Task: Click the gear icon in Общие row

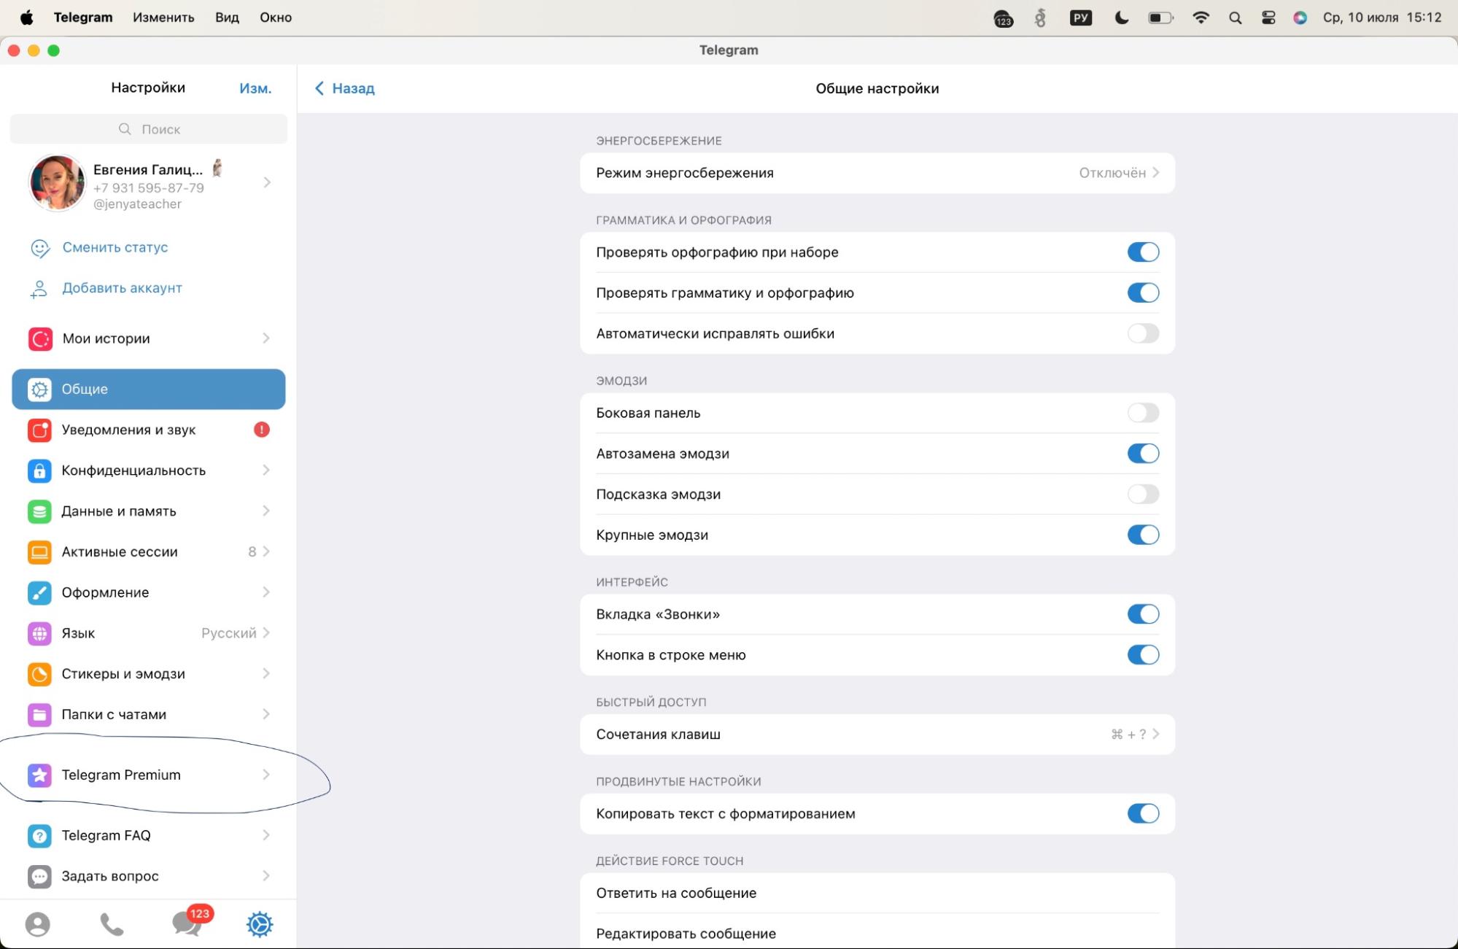Action: coord(39,390)
